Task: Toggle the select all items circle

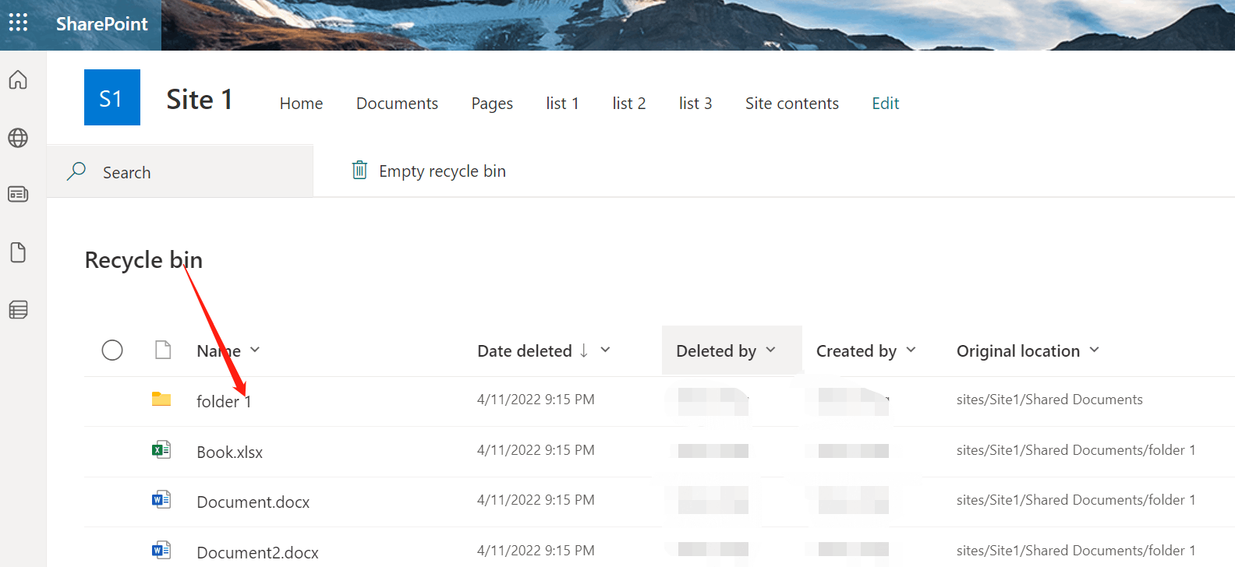Action: tap(112, 350)
